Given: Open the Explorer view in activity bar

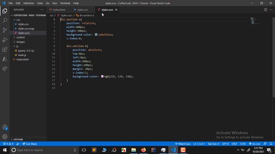Looking at the screenshot, I should [5, 11].
